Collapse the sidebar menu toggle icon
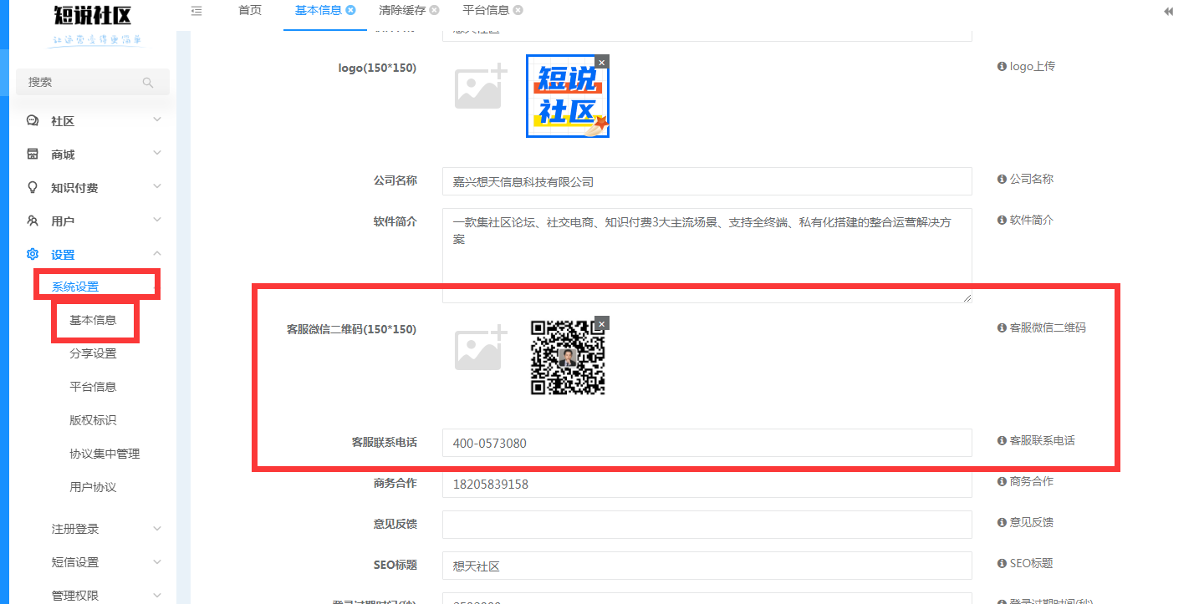Screen dimensions: 1199x604 point(196,11)
